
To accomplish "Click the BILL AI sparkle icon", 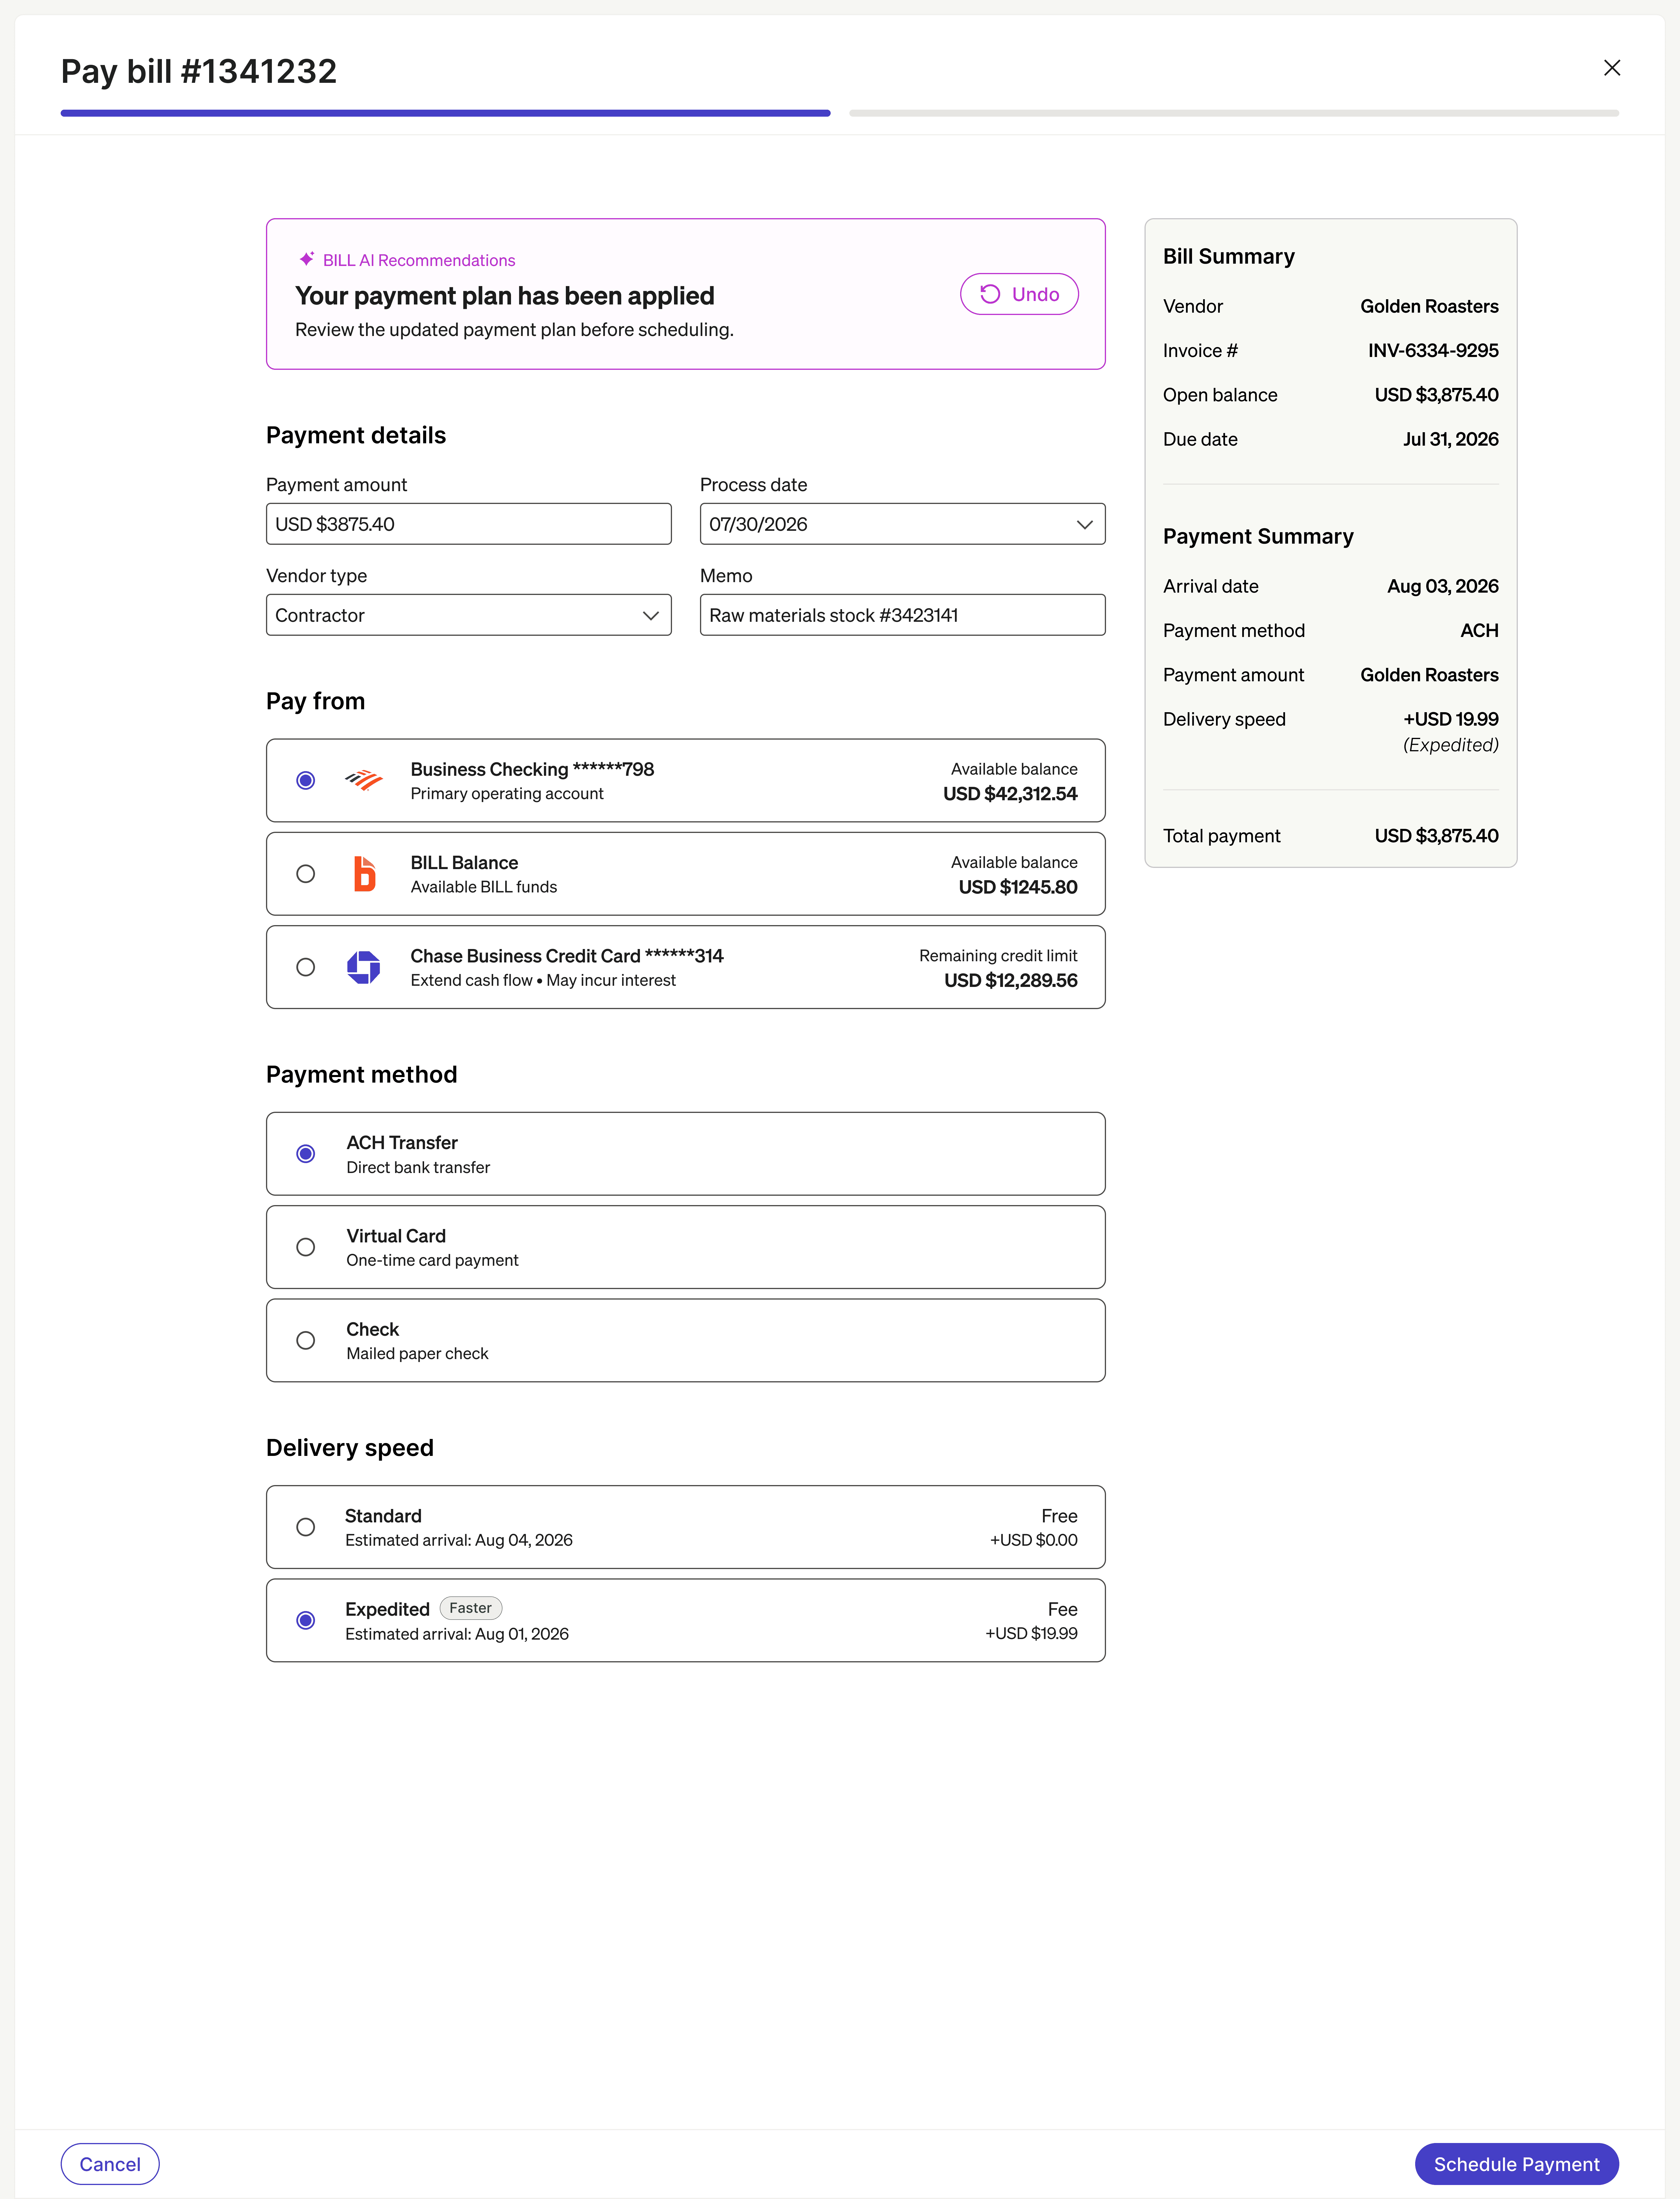I will tap(307, 259).
